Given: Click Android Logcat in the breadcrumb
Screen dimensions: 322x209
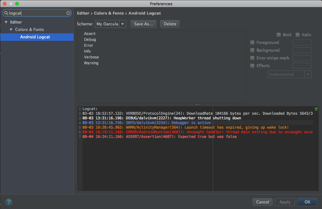Looking at the screenshot, I should click(x=145, y=13).
